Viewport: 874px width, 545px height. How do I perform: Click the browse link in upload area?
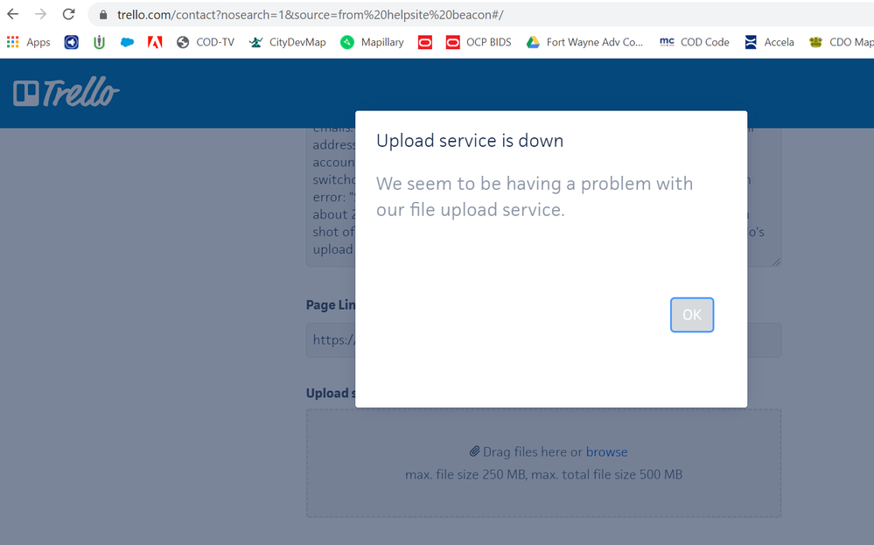[x=606, y=452]
